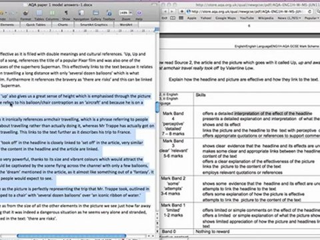Expand News bookmarks dropdown
This screenshot has width=320, height=240.
click(x=289, y=18)
